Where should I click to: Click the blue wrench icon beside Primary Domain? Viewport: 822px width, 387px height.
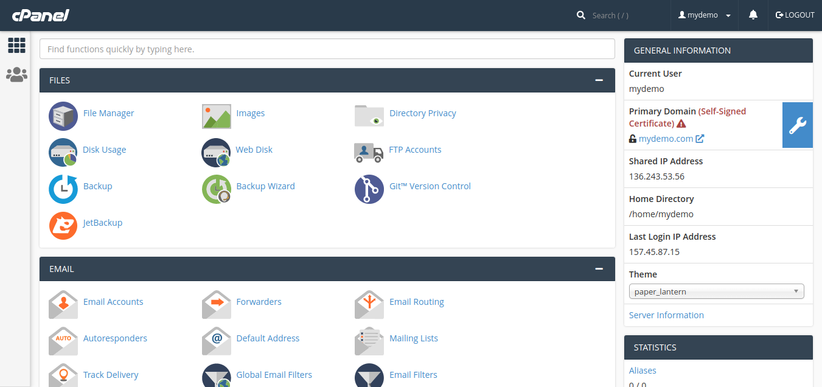coord(797,125)
